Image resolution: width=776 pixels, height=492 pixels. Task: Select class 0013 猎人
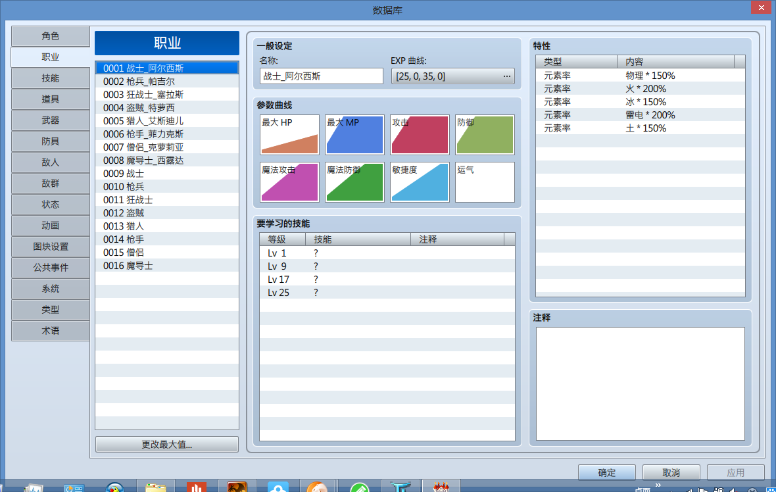tap(167, 226)
